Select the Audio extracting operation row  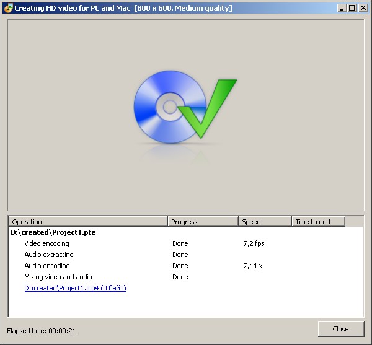click(49, 255)
